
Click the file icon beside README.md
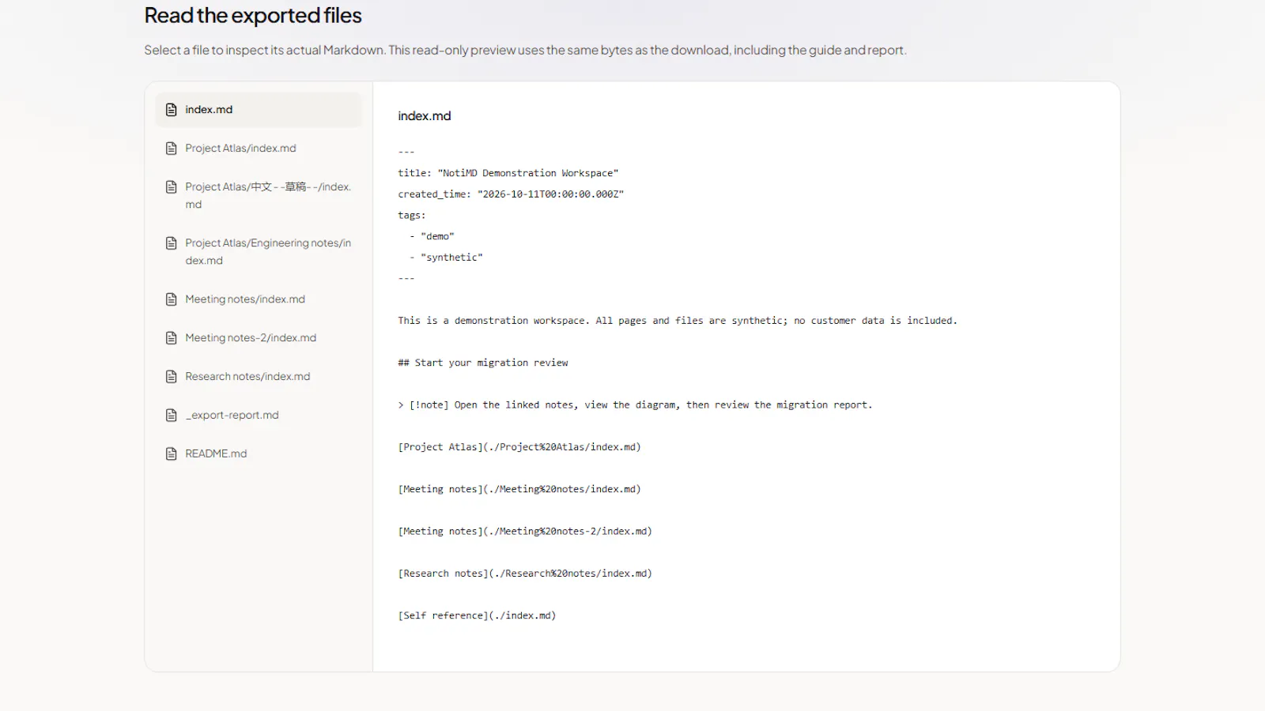point(171,454)
